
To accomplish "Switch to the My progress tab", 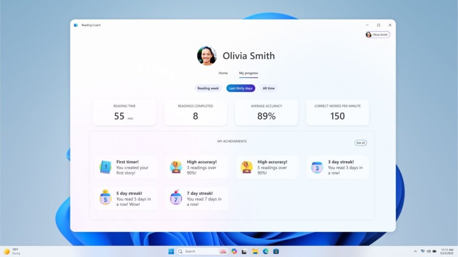I will click(x=249, y=73).
